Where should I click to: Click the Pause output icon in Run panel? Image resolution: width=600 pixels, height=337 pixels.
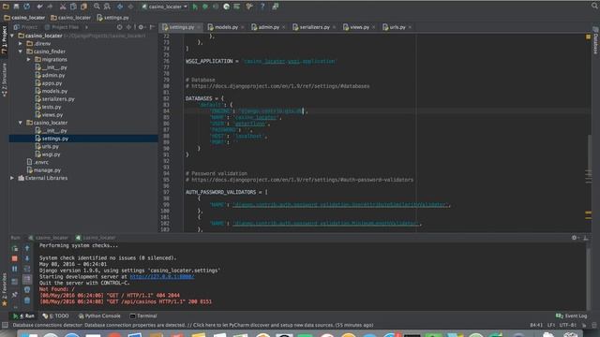tap(15, 269)
